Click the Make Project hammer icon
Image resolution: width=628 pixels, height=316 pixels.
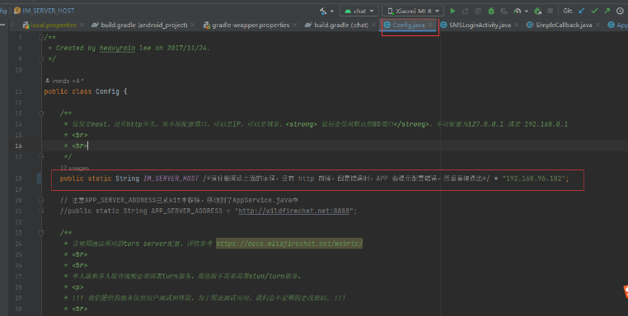323,11
